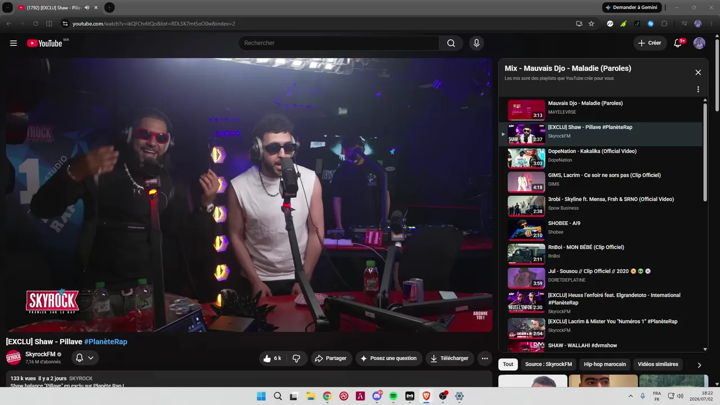The image size is (720, 405).
Task: Play Lacrim & Mister You "Numéros 1"
Action: click(601, 328)
